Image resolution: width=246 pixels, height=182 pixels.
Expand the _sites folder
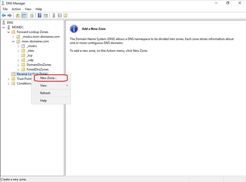coord(18,51)
